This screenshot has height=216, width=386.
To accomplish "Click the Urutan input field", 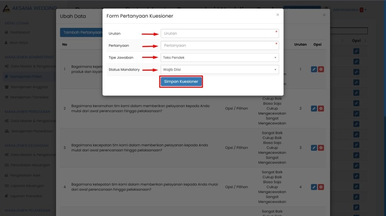I will click(220, 33).
